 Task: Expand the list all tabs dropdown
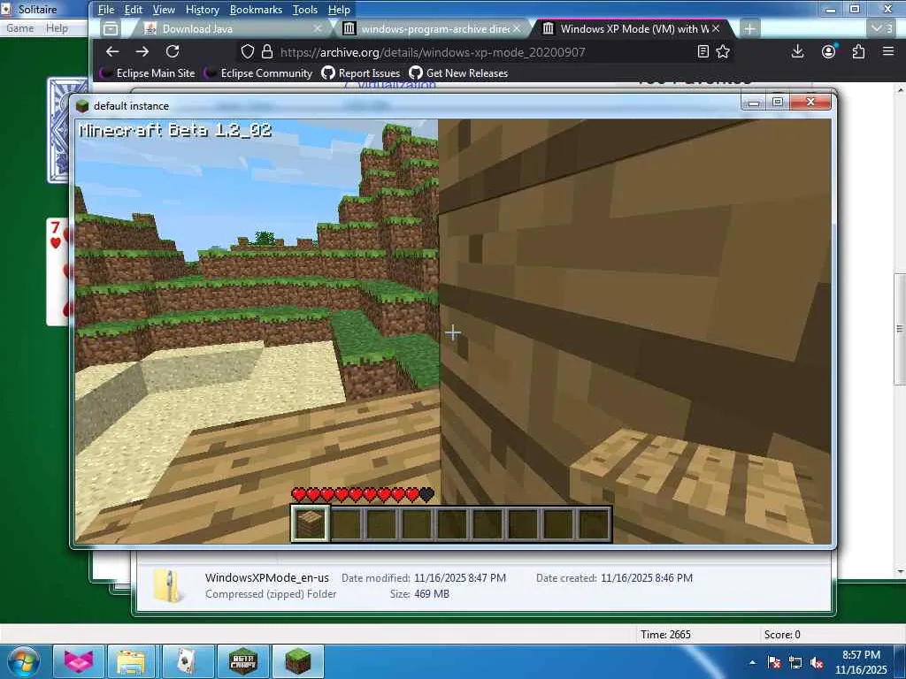coord(882,27)
